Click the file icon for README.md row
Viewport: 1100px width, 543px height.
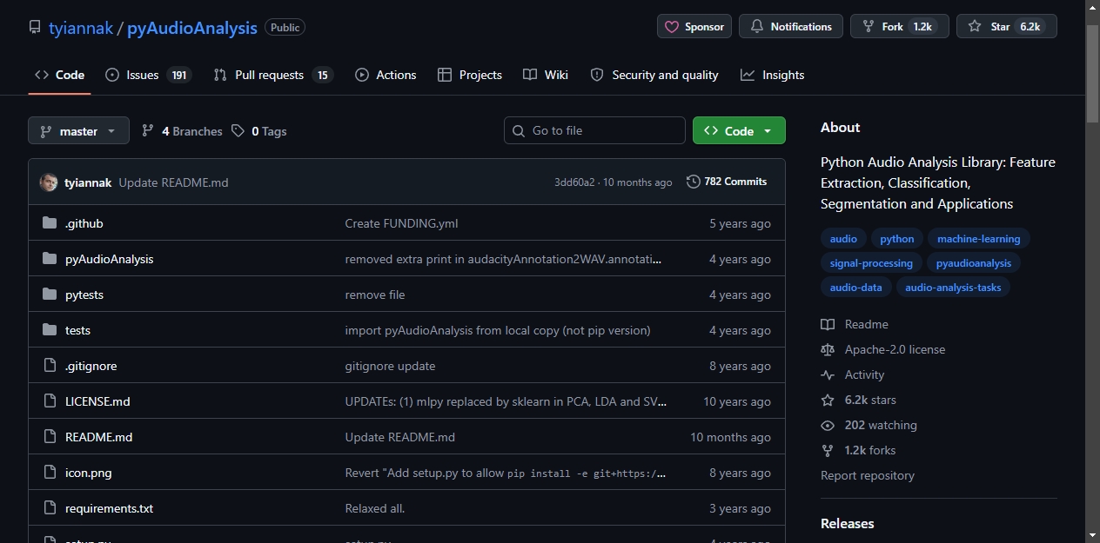[x=50, y=437]
